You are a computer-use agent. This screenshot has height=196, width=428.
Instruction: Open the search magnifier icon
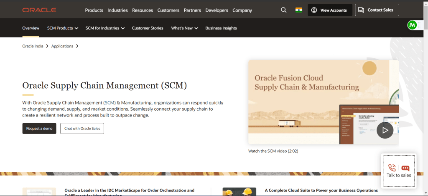pyautogui.click(x=284, y=10)
